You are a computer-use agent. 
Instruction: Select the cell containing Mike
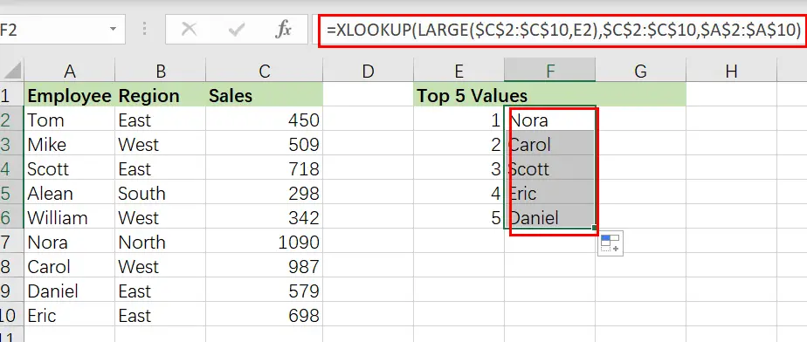coord(70,143)
